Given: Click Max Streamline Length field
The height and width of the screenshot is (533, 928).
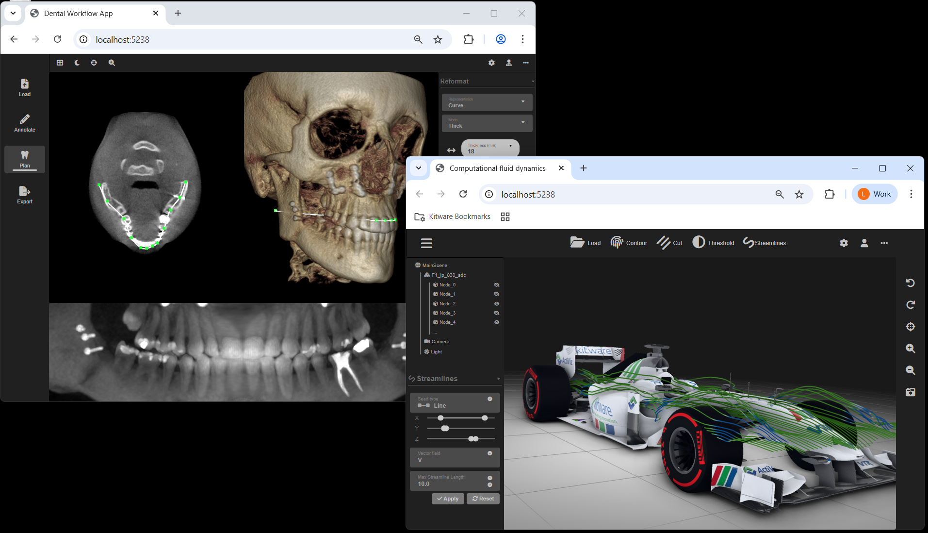Looking at the screenshot, I should click(x=455, y=481).
